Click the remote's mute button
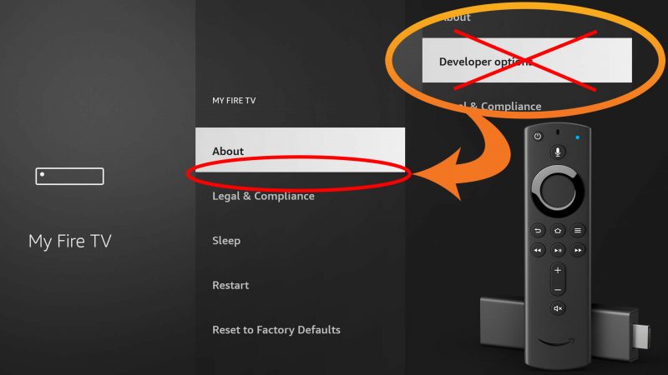Viewport: 668px width, 375px height. [558, 308]
